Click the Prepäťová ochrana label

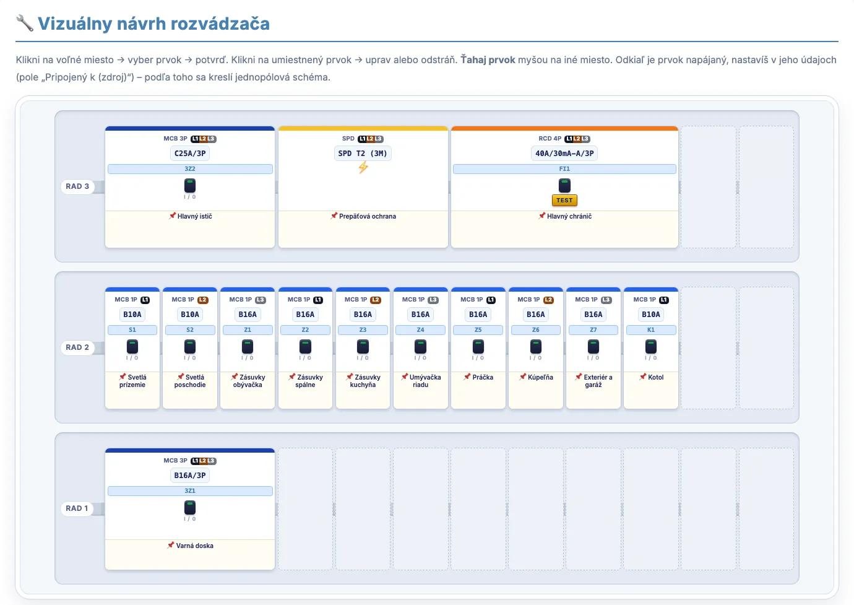pos(368,216)
